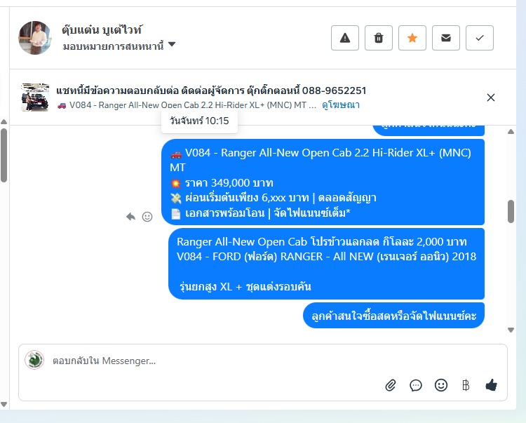Screen dimensions: 526x423
Task: Toggle the orange star follow-up icon
Action: [x=412, y=38]
